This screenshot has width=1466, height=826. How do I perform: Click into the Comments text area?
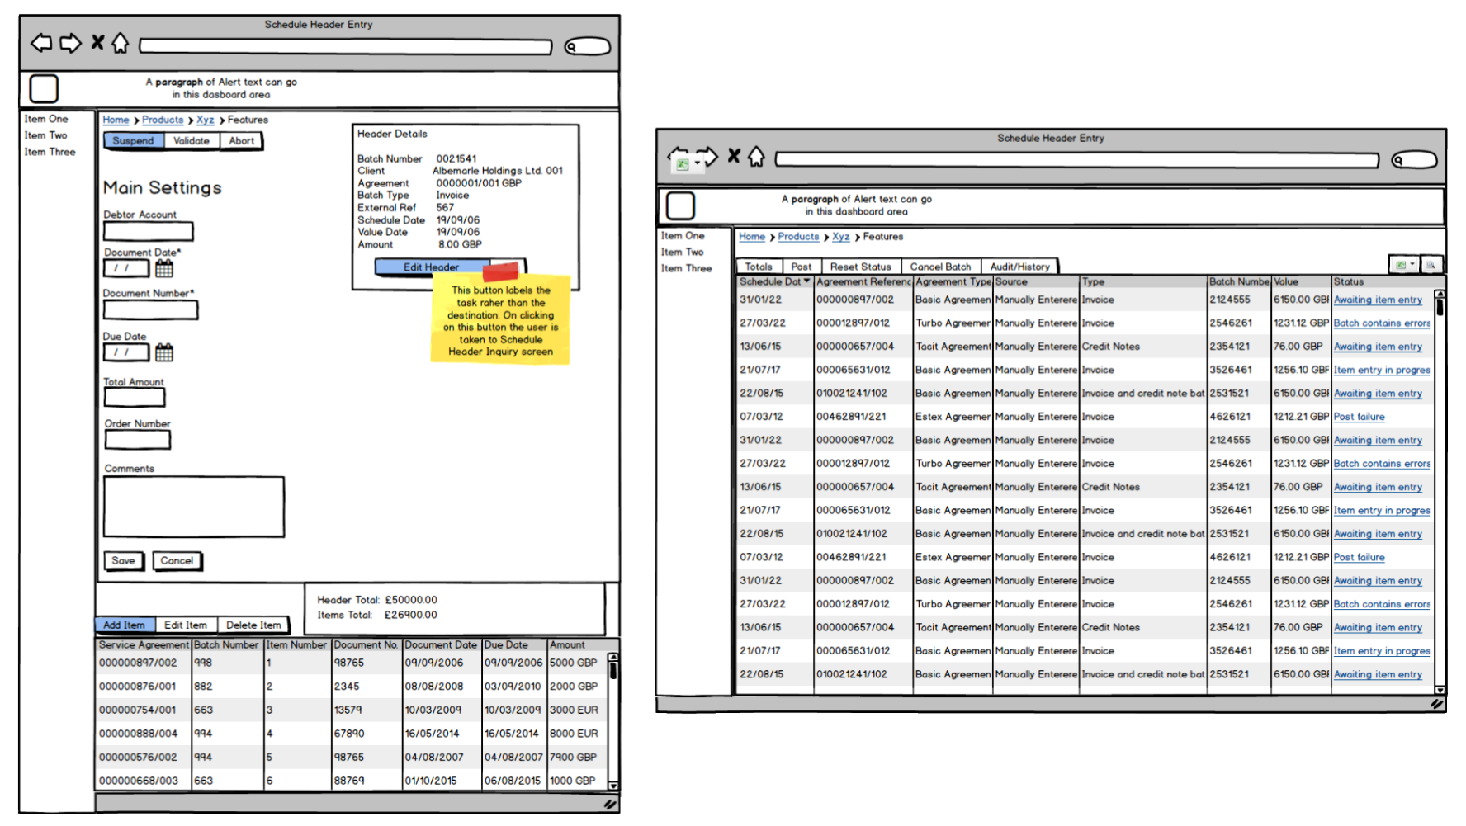(194, 507)
